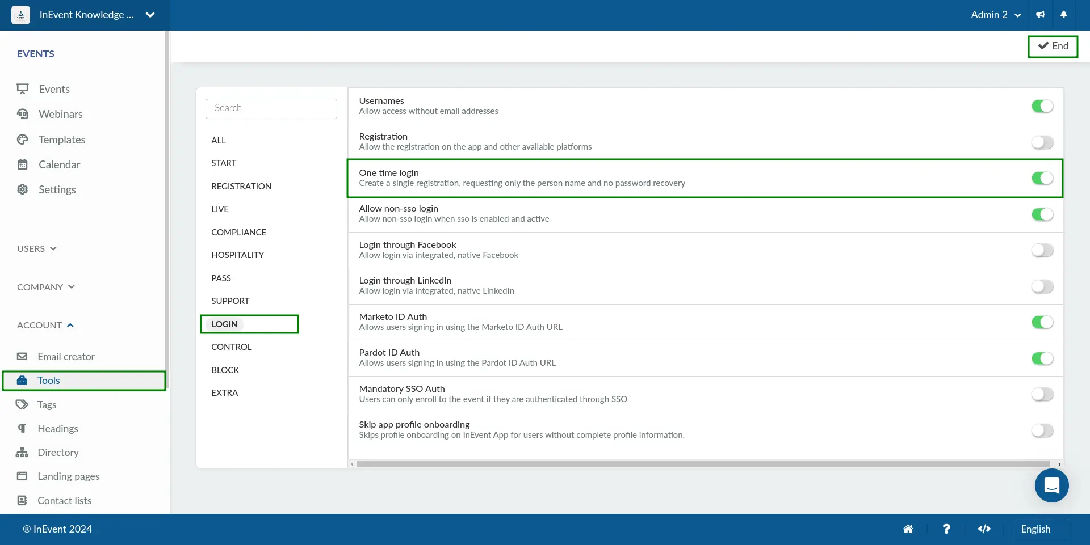Click the Headings paragraph icon

[22, 429]
